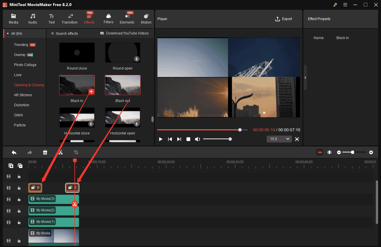Select the Distortion category
Viewport: 381px width, 247px height.
click(x=22, y=105)
